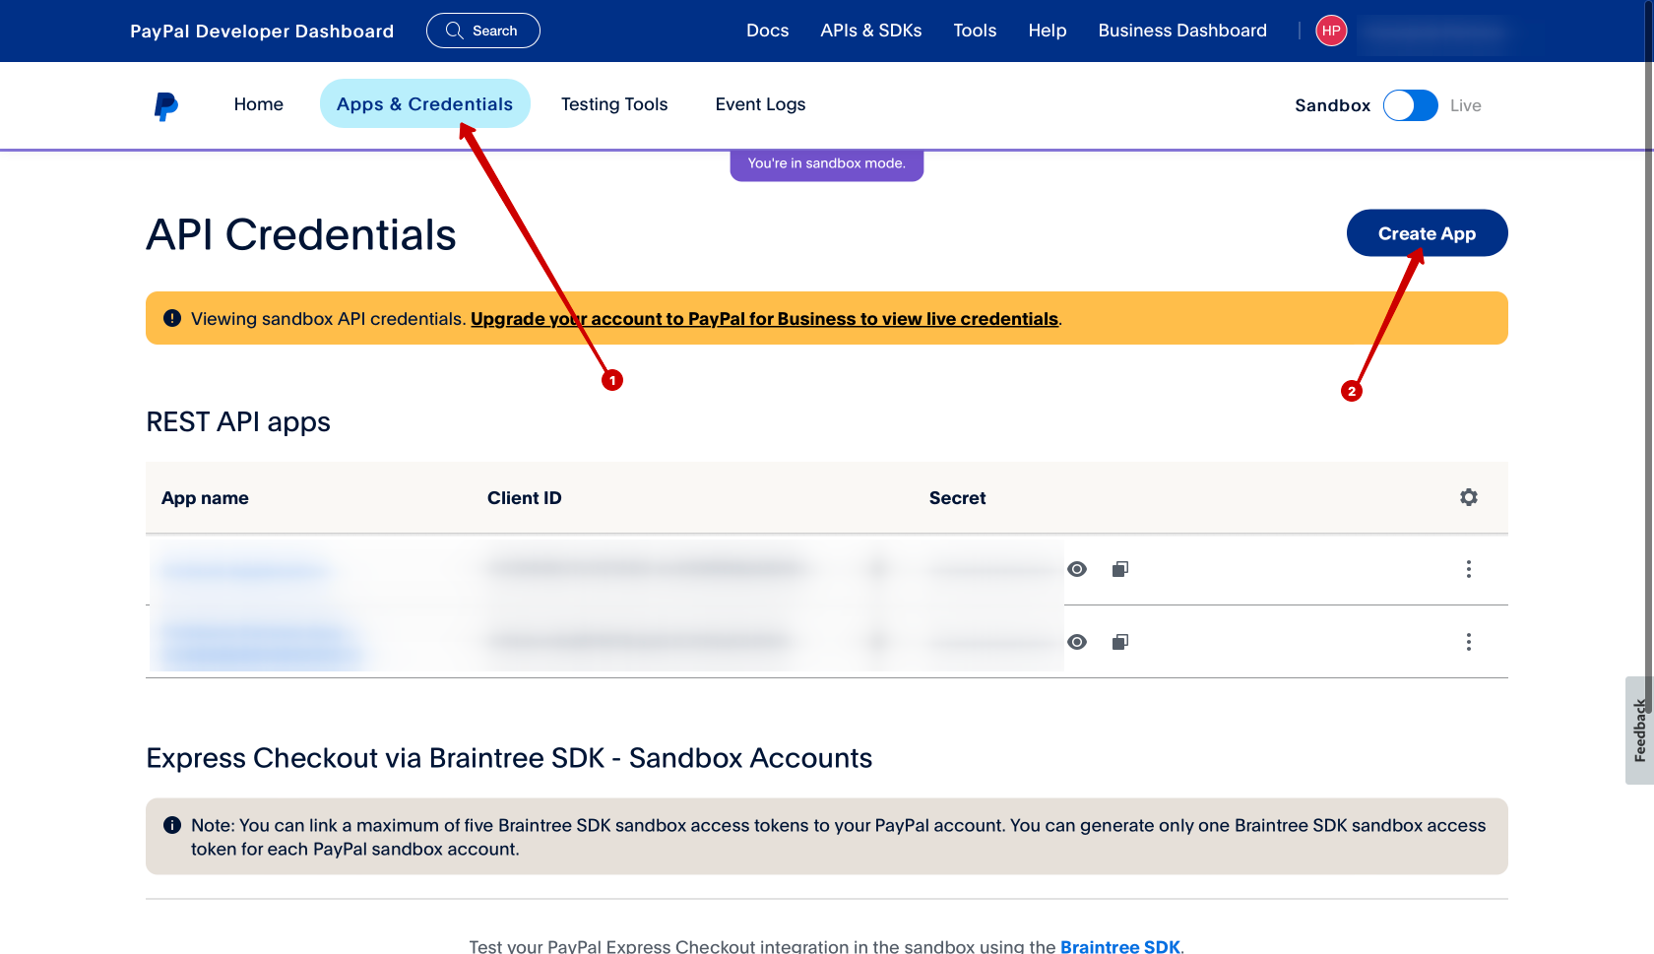The image size is (1654, 954).
Task: Click the PayPal logo icon
Action: 166,106
